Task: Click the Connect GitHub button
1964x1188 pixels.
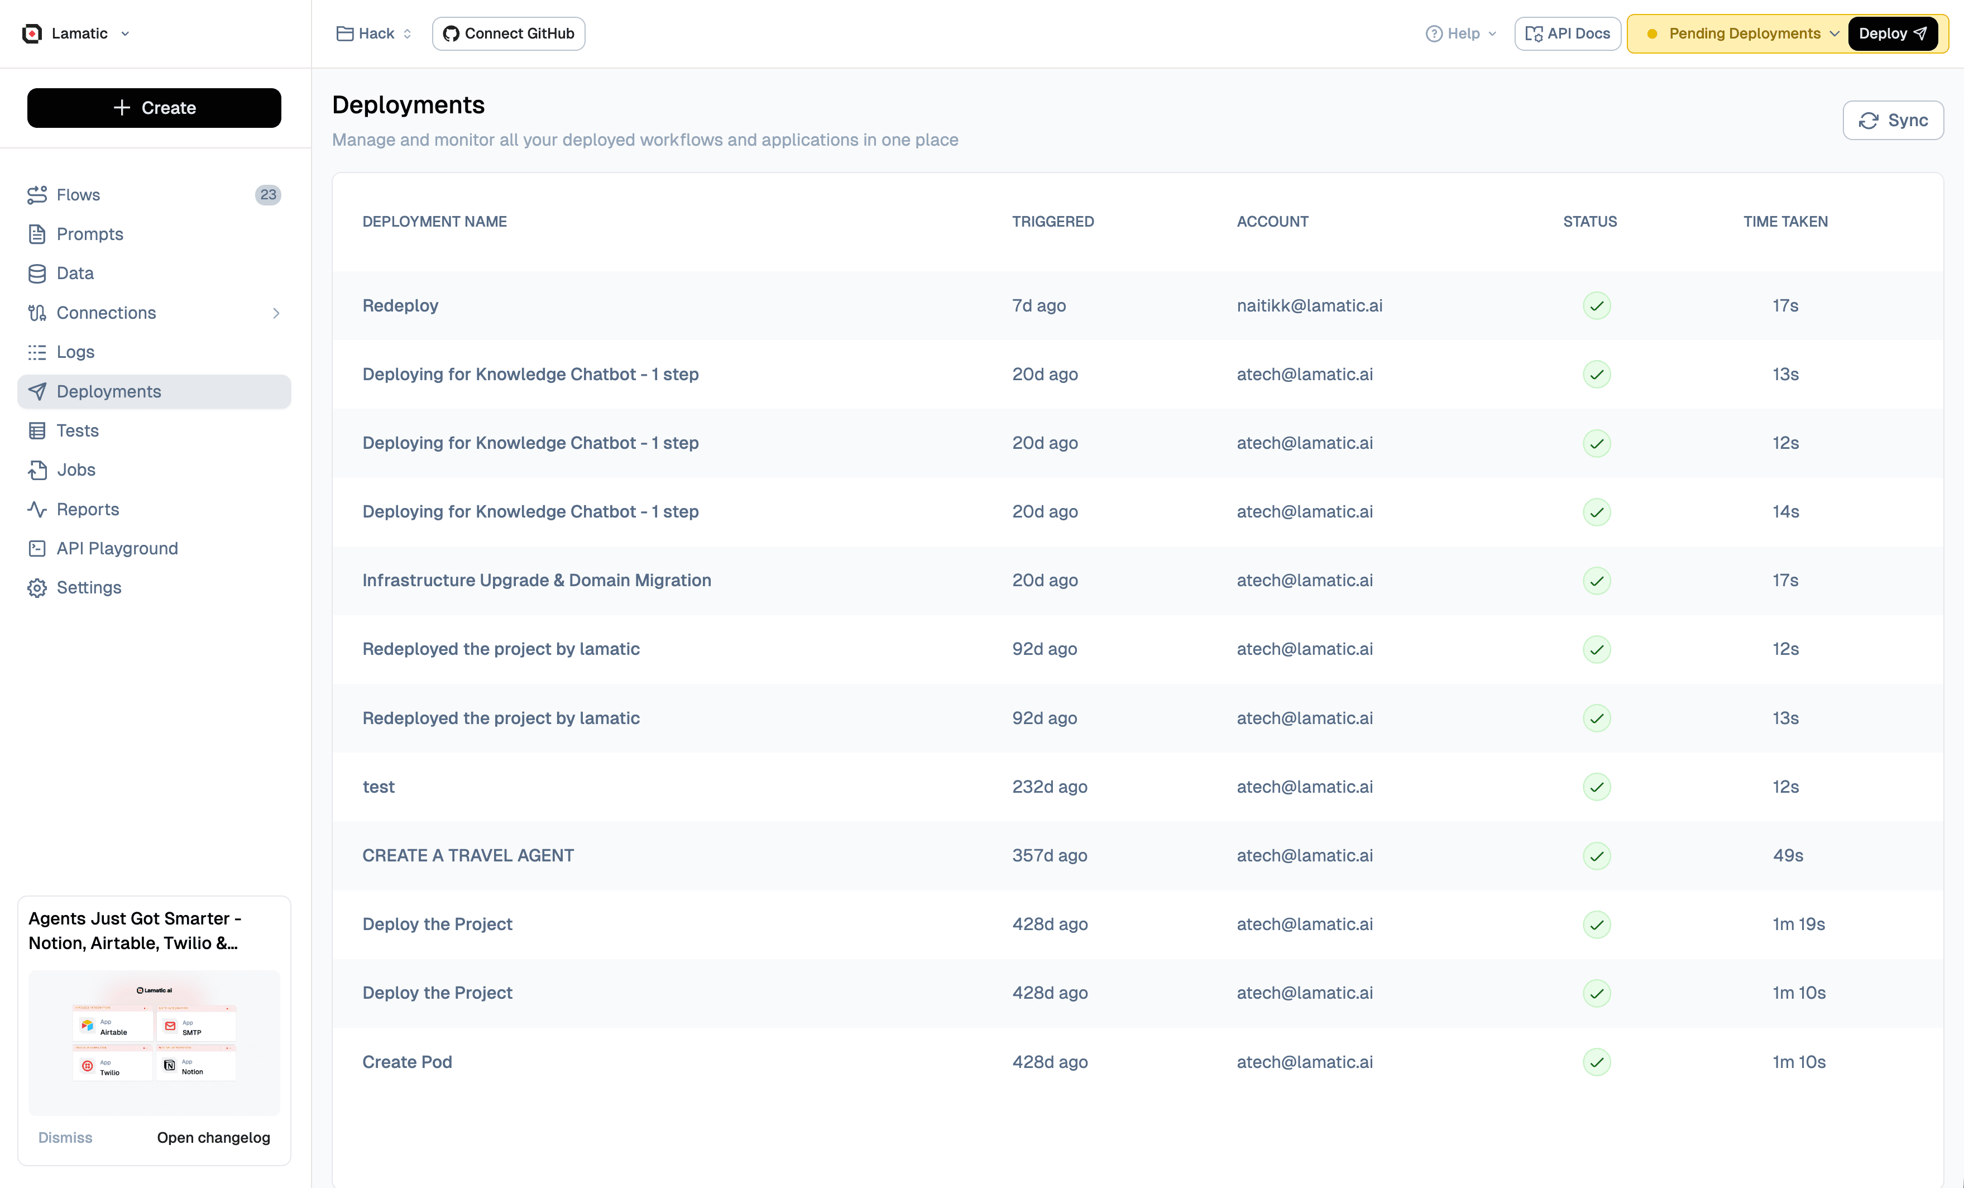Action: [509, 33]
